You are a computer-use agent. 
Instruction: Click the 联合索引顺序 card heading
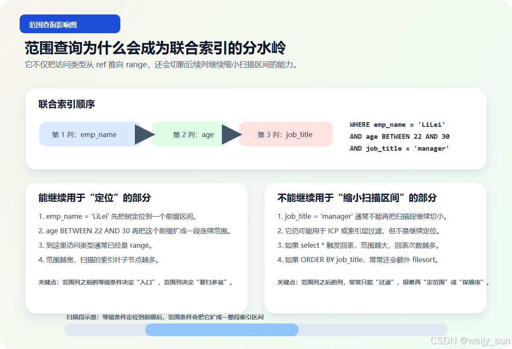point(67,104)
